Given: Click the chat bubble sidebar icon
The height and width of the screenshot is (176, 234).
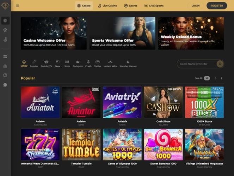Looking at the screenshot, I should [x=5, y=85].
